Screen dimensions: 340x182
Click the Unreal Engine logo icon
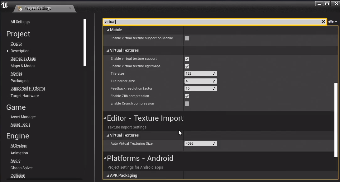click(x=5, y=5)
